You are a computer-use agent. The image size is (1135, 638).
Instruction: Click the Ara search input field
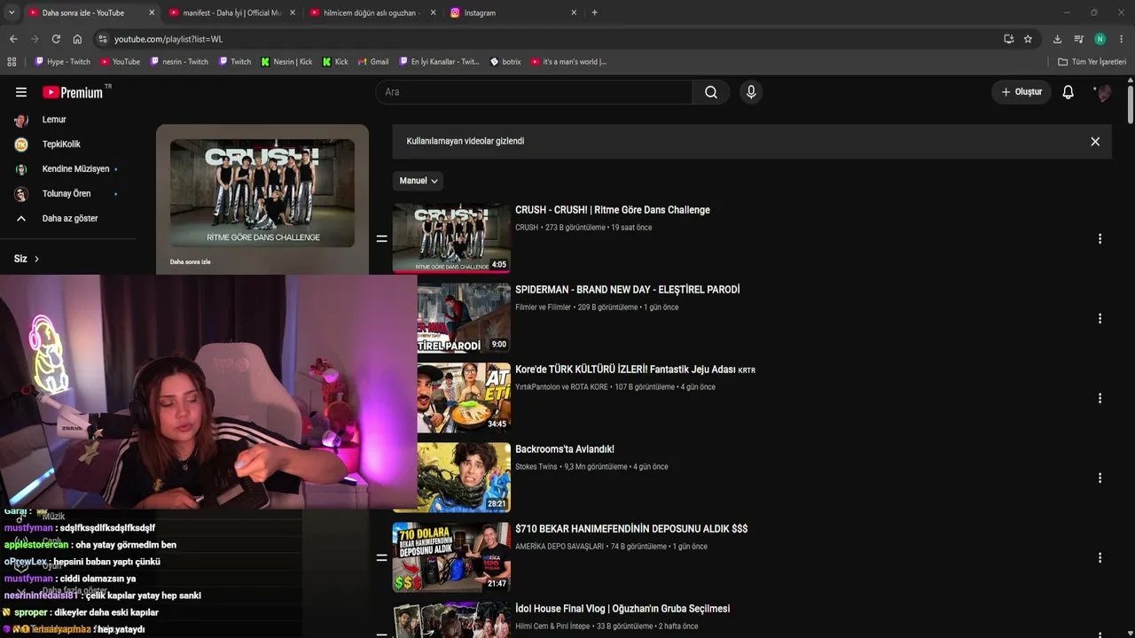pyautogui.click(x=534, y=92)
